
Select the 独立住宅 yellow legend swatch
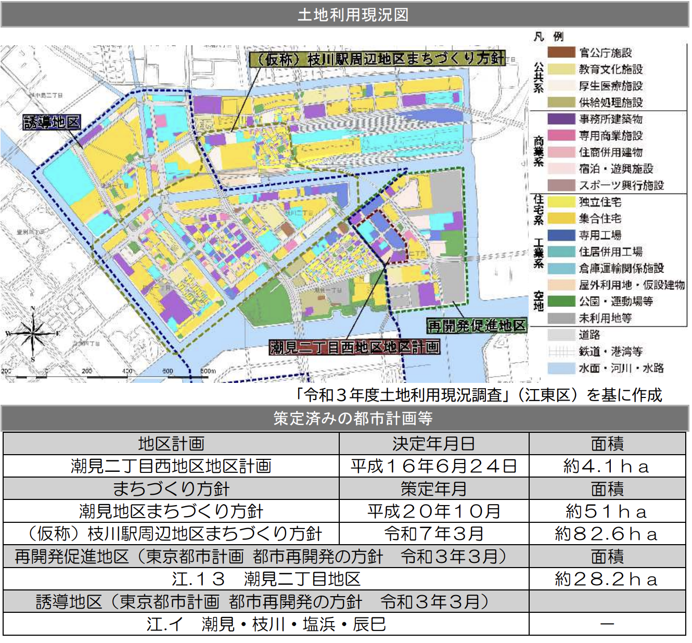tap(561, 202)
